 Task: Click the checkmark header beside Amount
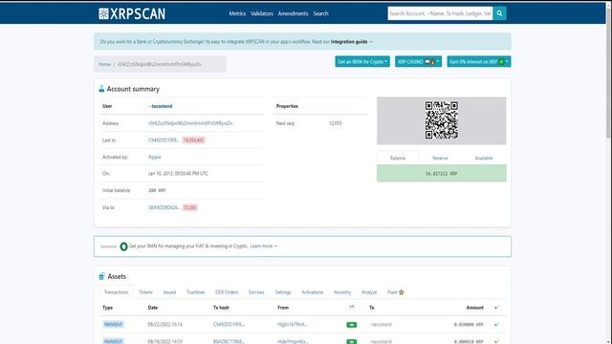(x=496, y=308)
